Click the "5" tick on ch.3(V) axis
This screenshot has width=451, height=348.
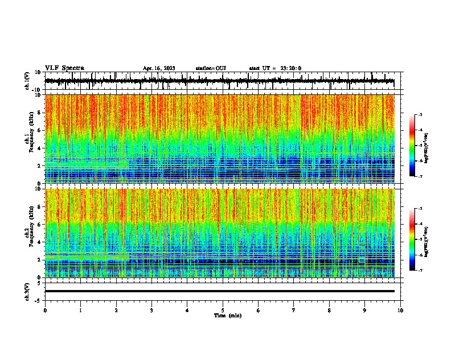click(39, 283)
